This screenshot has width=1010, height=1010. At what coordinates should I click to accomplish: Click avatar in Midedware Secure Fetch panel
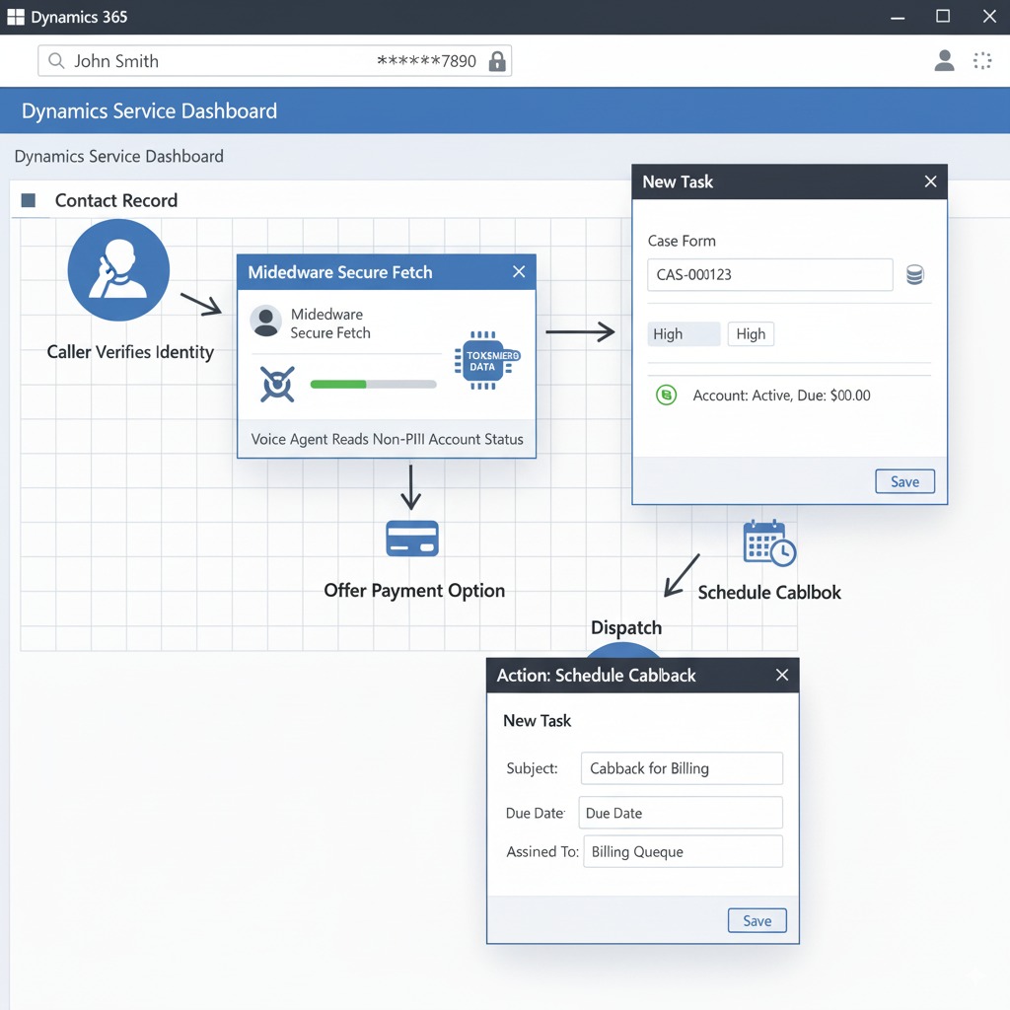[265, 322]
